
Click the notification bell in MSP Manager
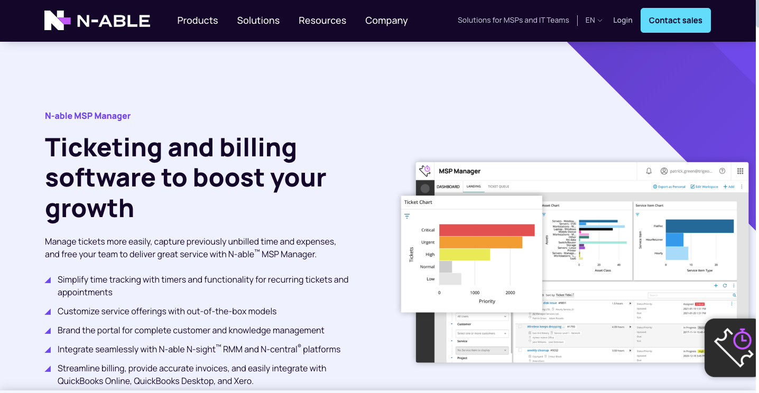click(x=649, y=171)
